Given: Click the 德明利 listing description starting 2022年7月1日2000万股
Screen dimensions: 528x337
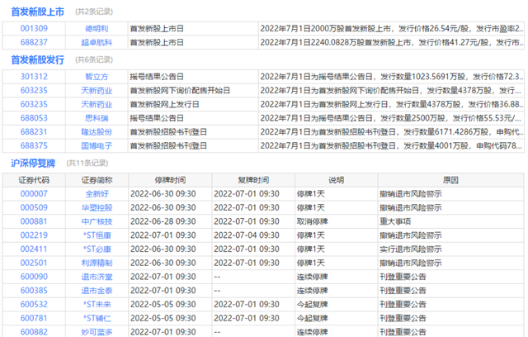Looking at the screenshot, I should pos(392,29).
